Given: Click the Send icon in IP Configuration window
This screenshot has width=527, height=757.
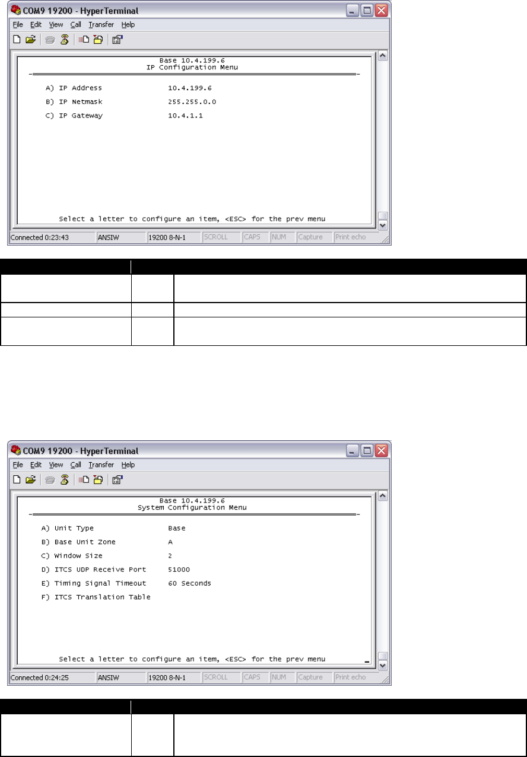Looking at the screenshot, I should point(84,39).
